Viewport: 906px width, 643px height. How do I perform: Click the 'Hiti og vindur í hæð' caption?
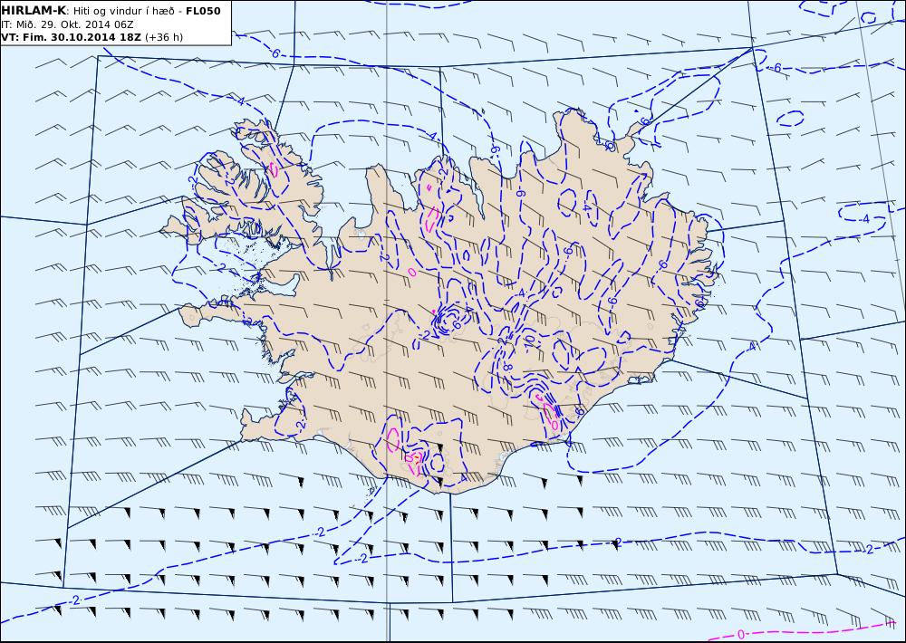123,12
